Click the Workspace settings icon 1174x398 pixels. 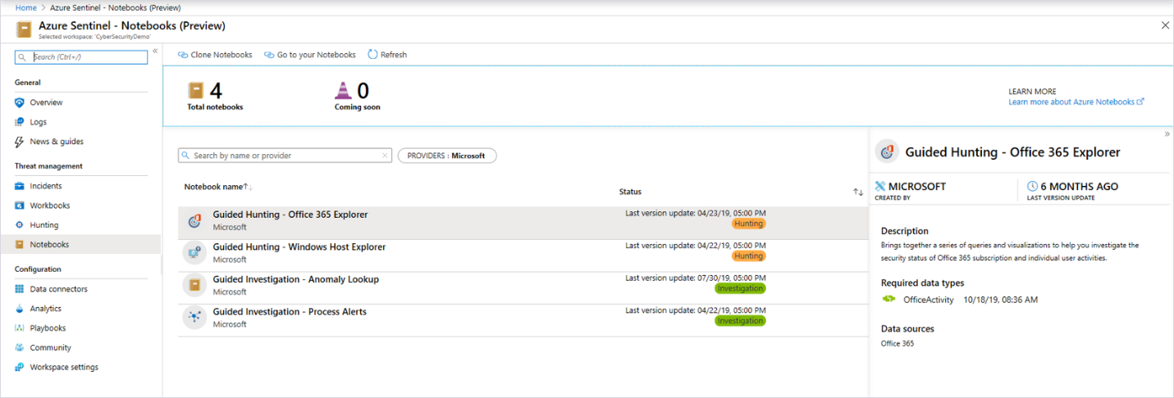[20, 368]
